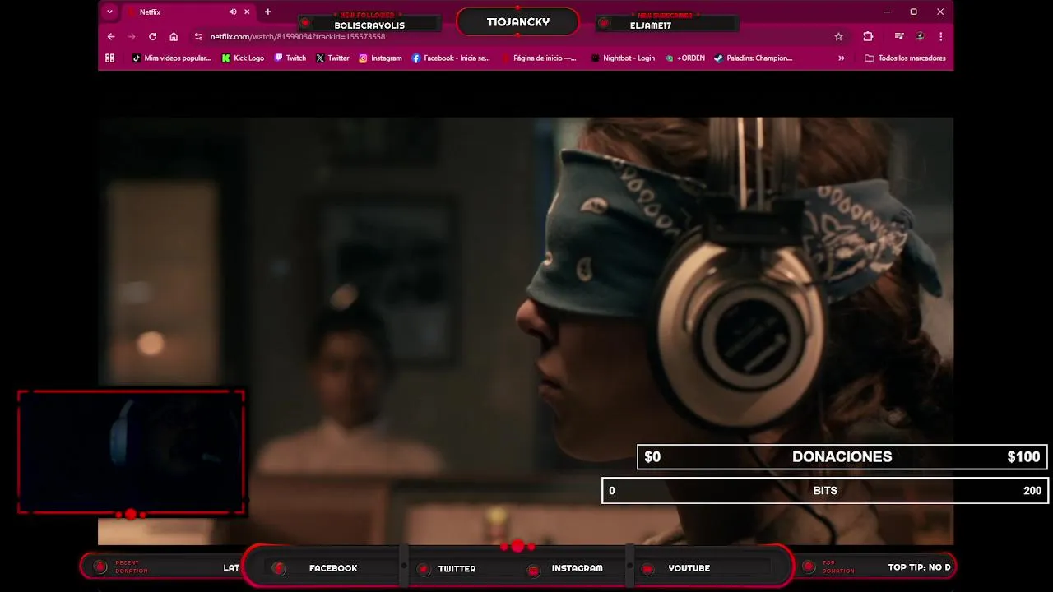
Task: Click the webcam overlay thumbnail
Action: (131, 451)
